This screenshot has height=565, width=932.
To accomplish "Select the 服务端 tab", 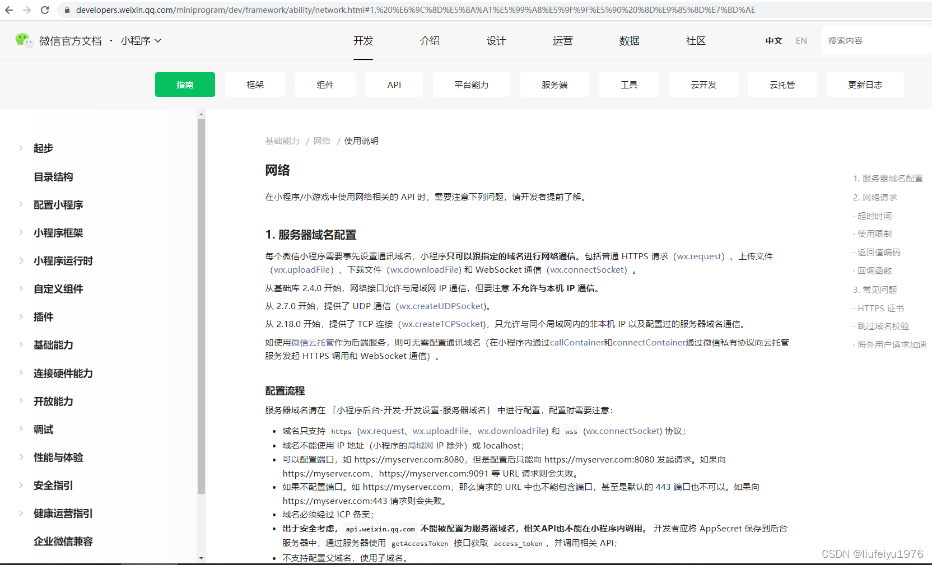I will click(x=554, y=85).
